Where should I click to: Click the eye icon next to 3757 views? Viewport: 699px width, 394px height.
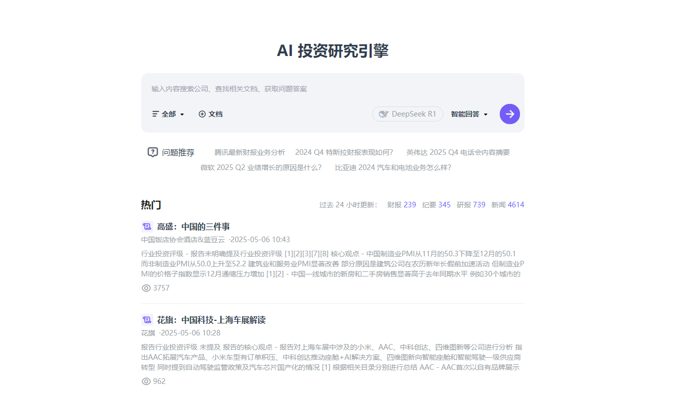coord(146,288)
